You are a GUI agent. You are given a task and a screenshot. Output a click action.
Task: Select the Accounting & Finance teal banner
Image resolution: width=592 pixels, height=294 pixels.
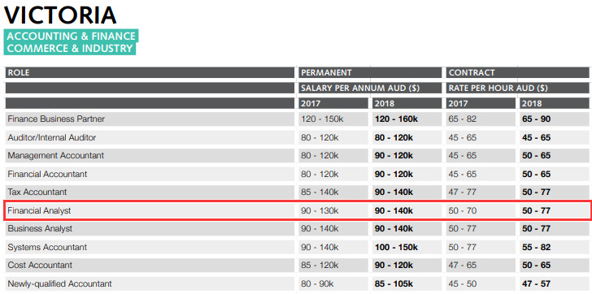coord(71,42)
